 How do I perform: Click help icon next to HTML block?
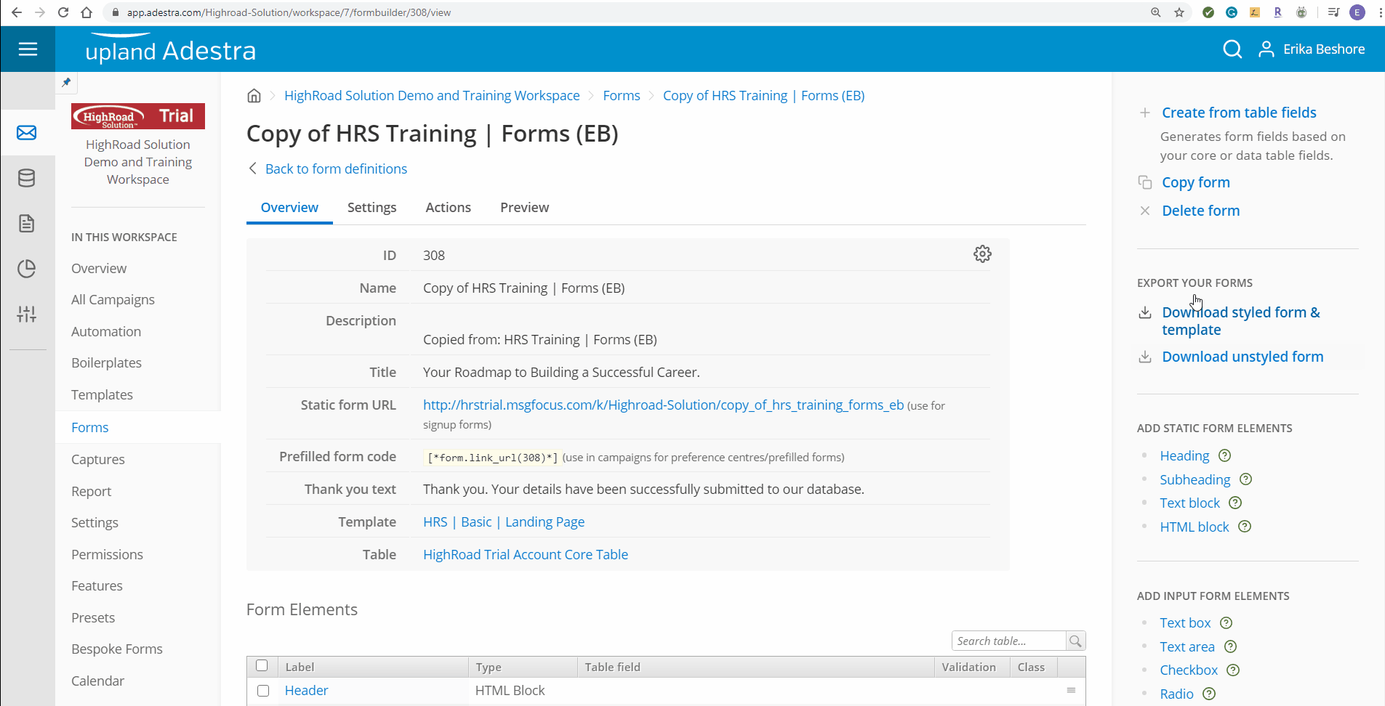click(x=1245, y=527)
